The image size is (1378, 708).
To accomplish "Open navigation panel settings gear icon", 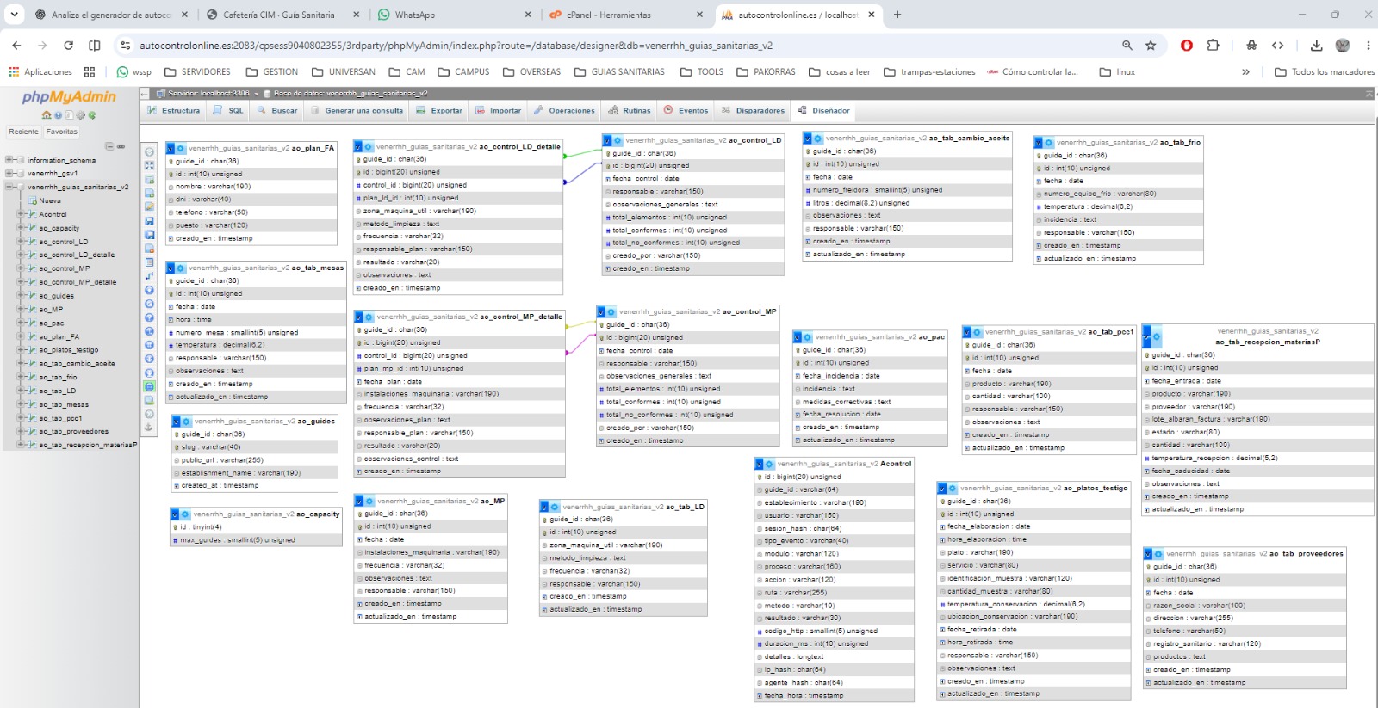I will (x=80, y=114).
